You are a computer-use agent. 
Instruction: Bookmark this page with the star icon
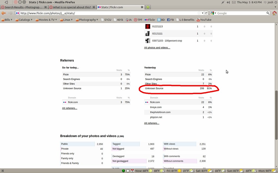(199, 13)
